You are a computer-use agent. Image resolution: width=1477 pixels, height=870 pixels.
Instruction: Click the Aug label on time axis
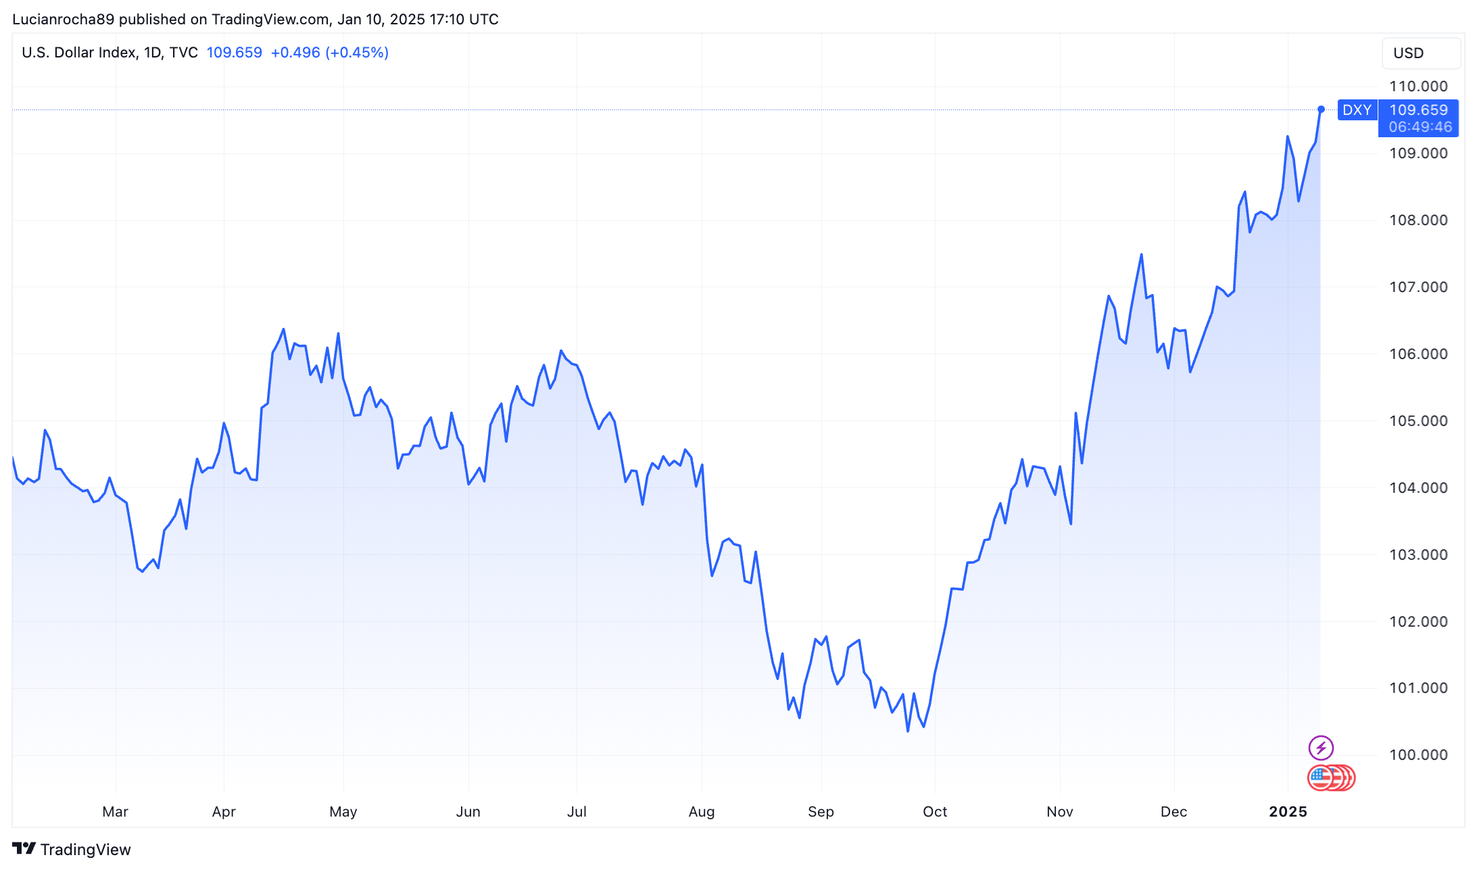click(x=702, y=812)
